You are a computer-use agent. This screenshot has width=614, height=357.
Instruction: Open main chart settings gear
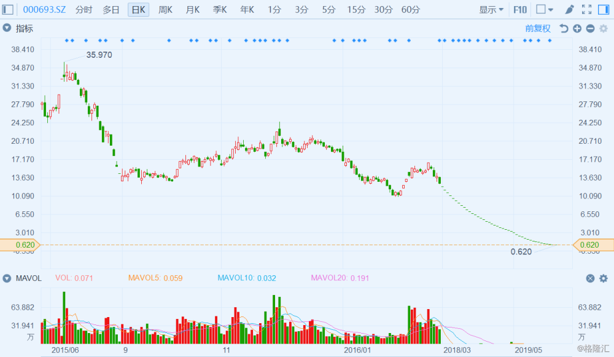click(604, 28)
